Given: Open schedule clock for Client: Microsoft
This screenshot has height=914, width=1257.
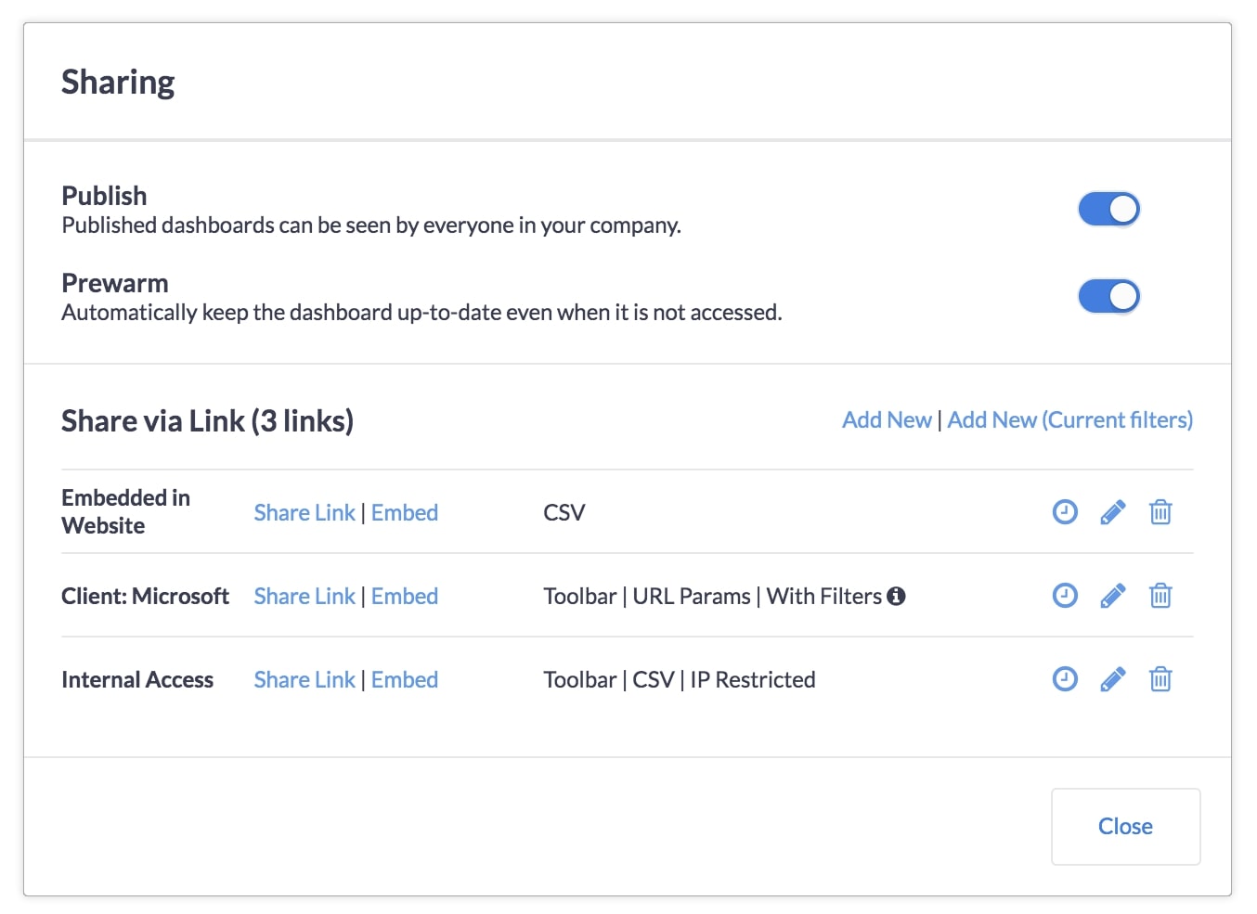Looking at the screenshot, I should 1065,596.
